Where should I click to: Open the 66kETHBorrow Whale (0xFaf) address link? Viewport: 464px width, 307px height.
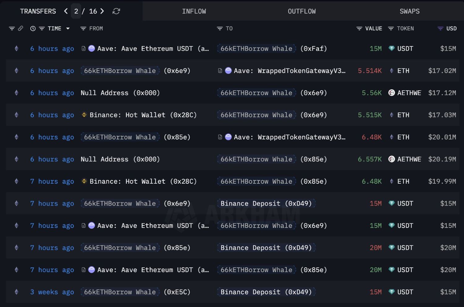pos(256,49)
